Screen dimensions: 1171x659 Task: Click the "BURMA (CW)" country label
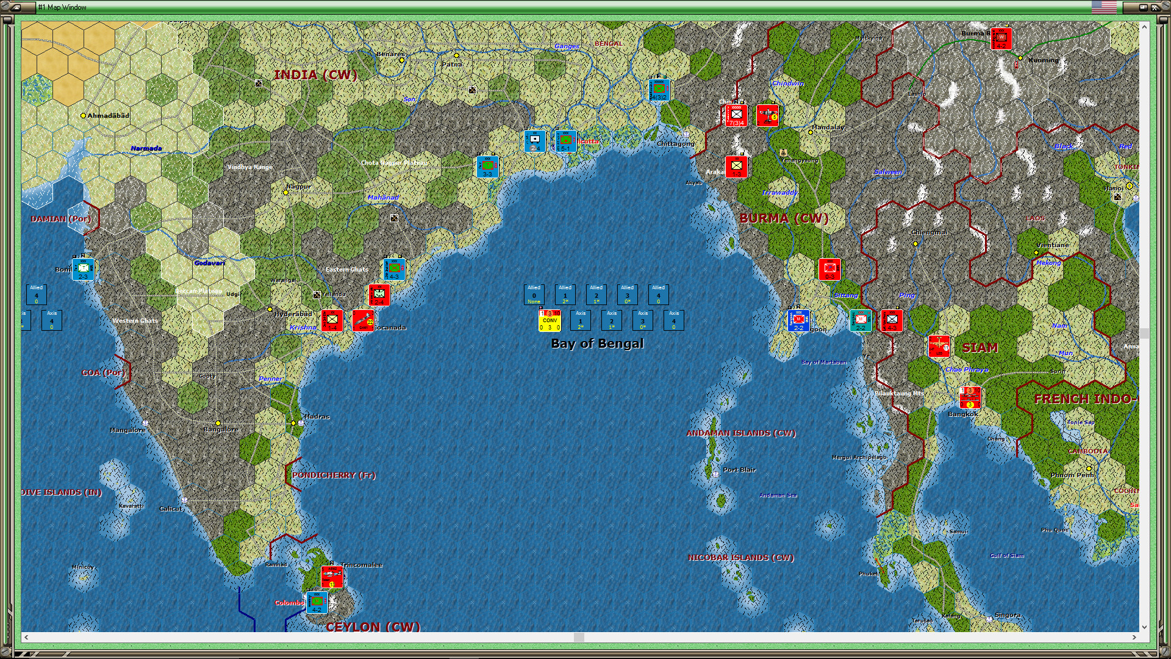point(784,218)
